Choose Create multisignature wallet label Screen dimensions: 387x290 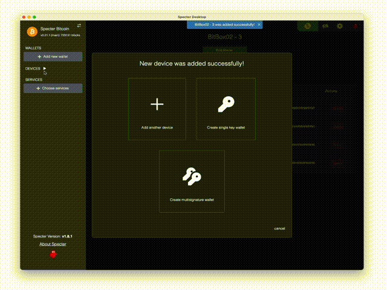tap(192, 200)
